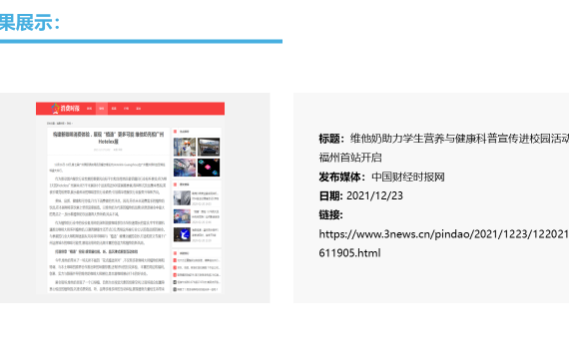Click the embedded webpage screenshot image
569x359 pixels.
coord(131,197)
